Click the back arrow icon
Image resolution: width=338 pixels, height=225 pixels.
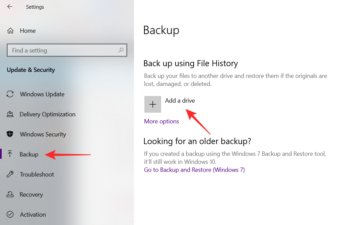coord(10,7)
